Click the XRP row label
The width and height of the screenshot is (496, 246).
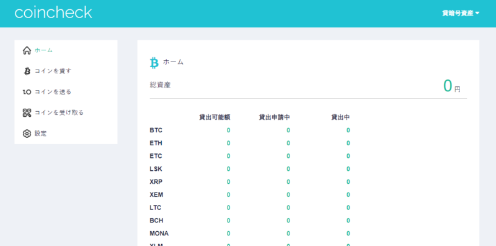(x=156, y=182)
